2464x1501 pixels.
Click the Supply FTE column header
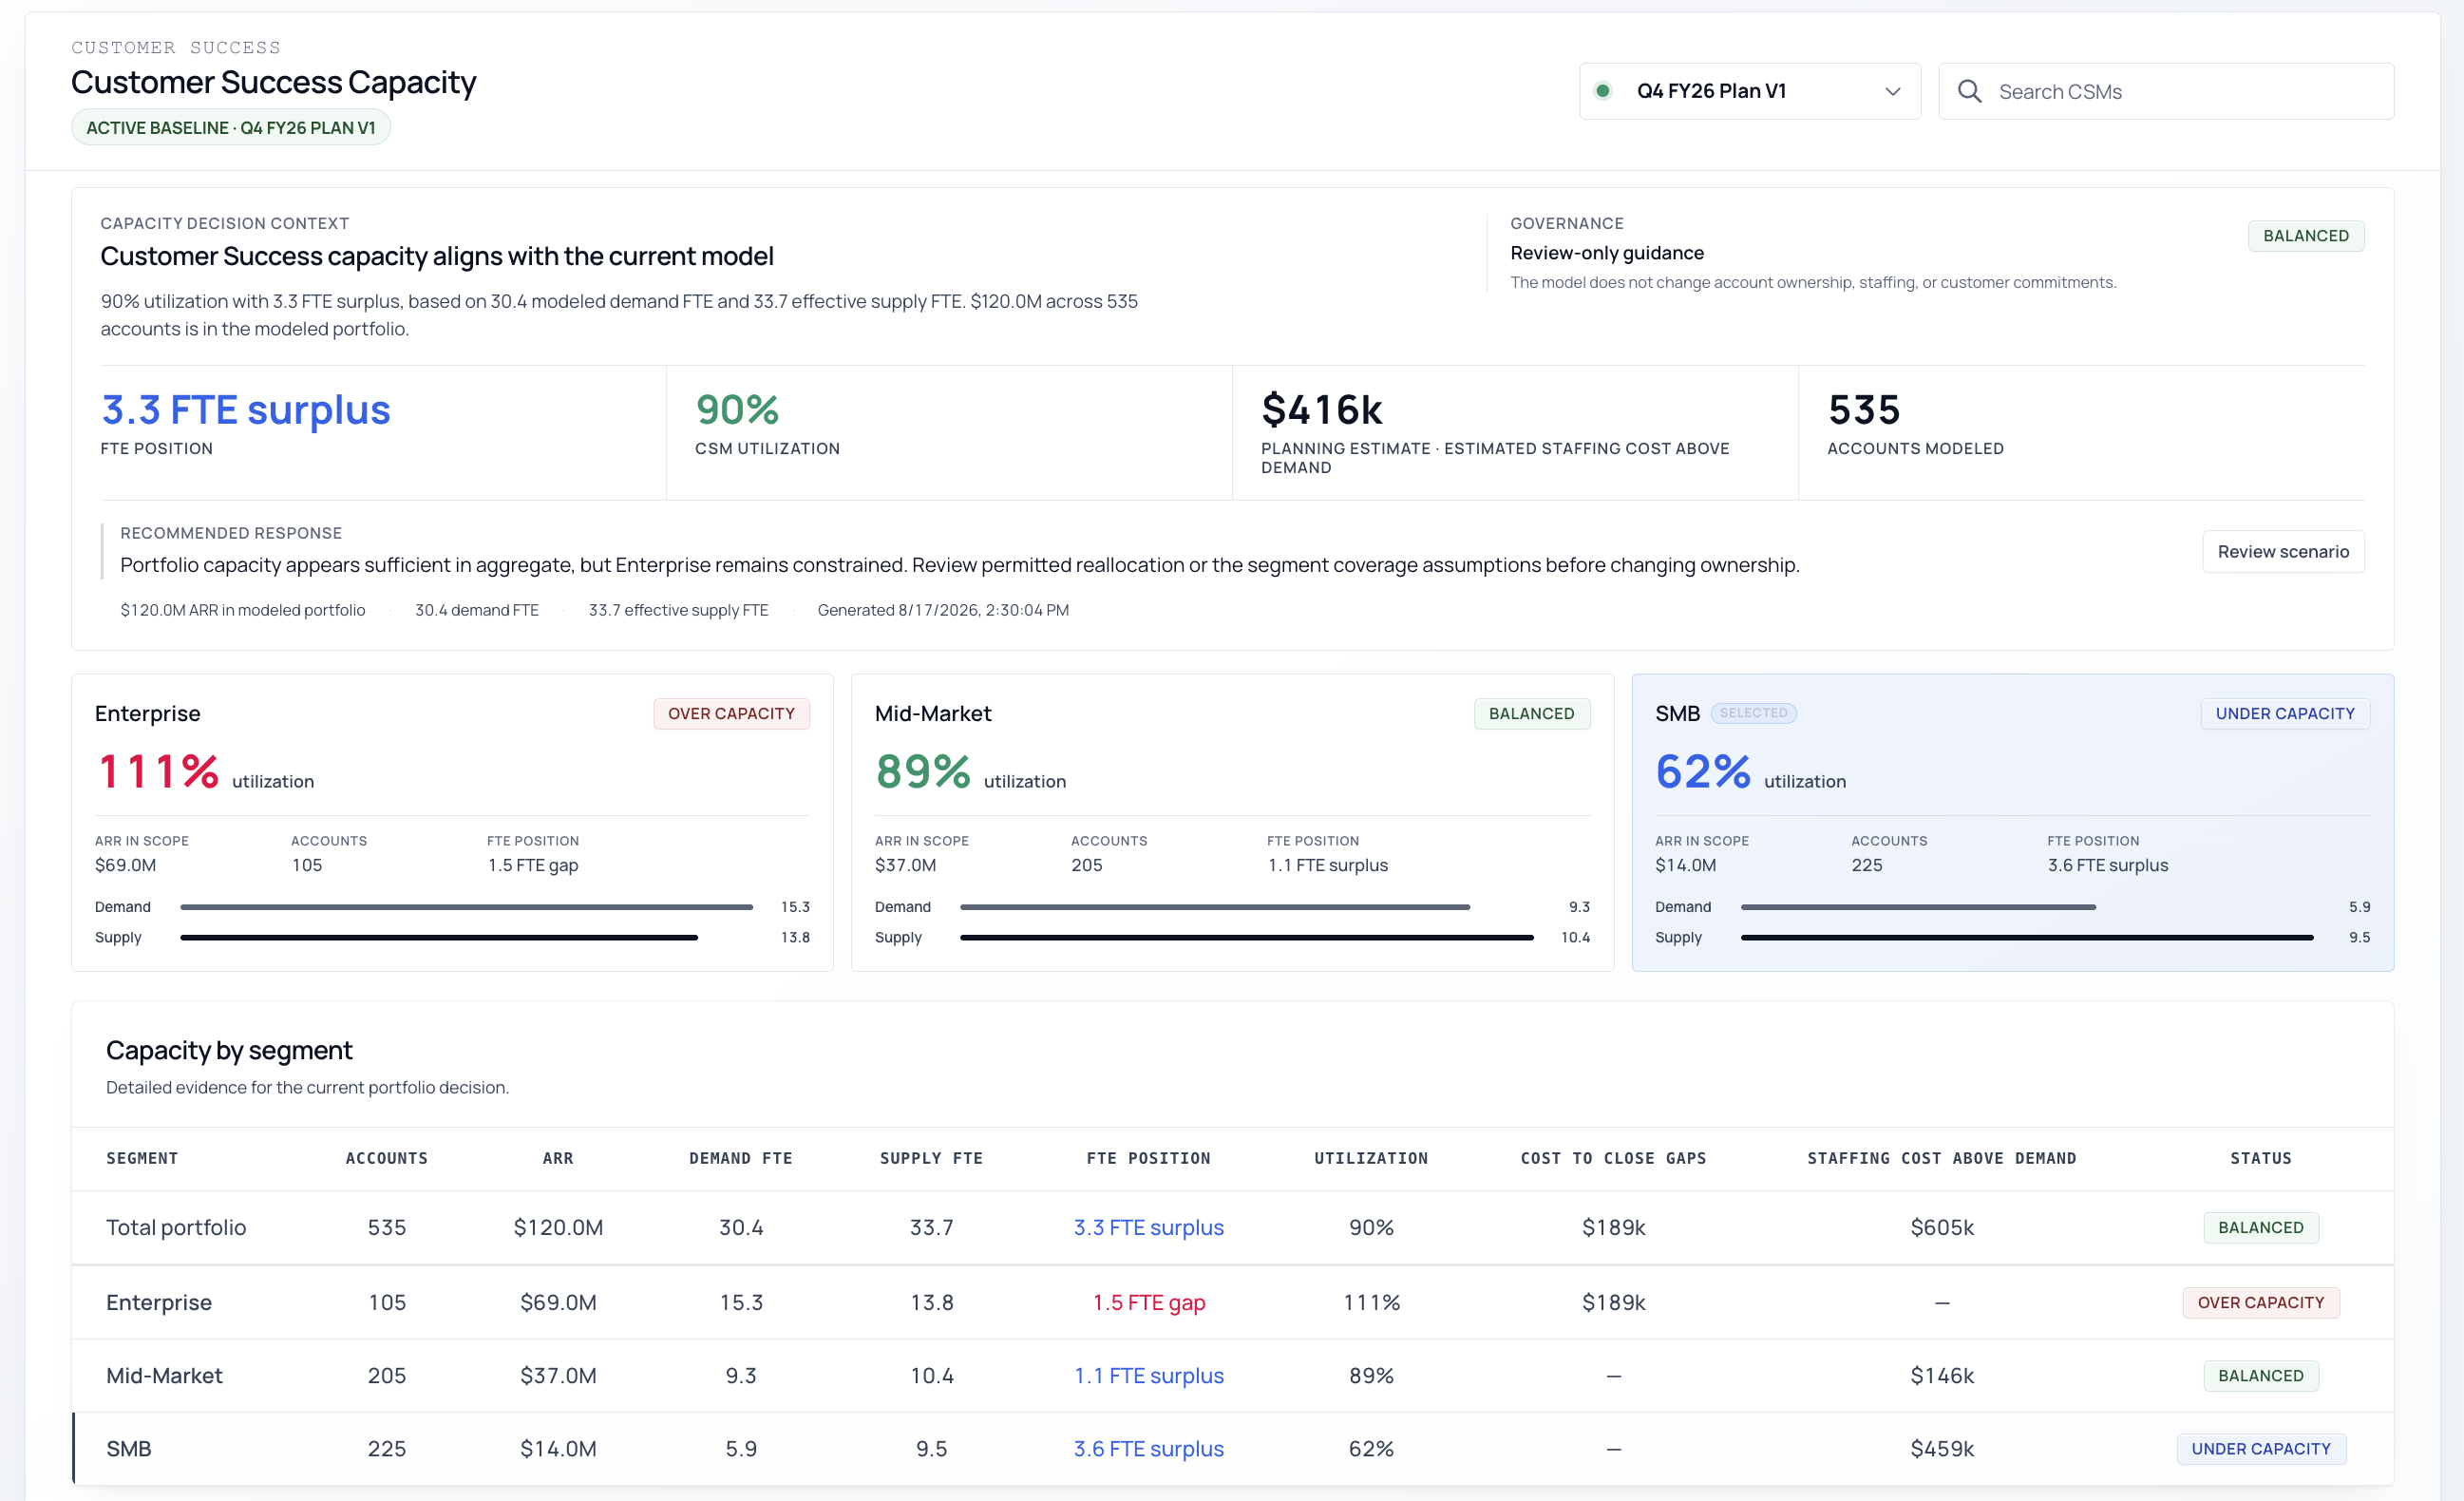pyautogui.click(x=931, y=1158)
